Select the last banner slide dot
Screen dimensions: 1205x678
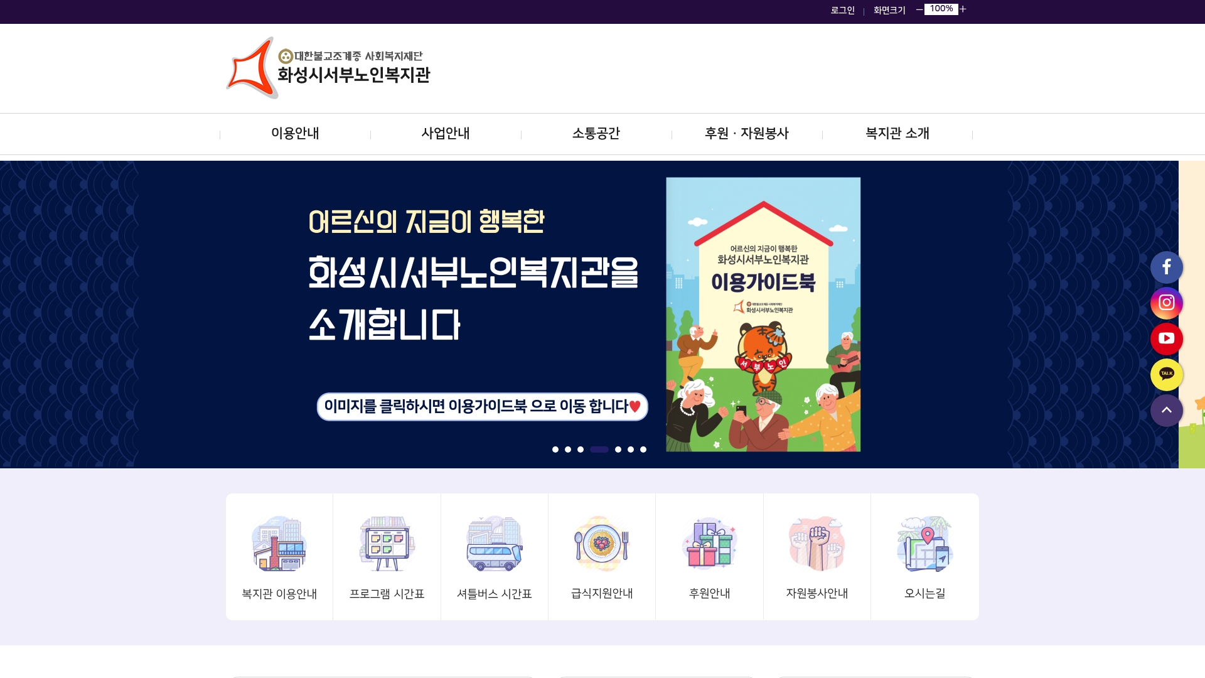(643, 449)
